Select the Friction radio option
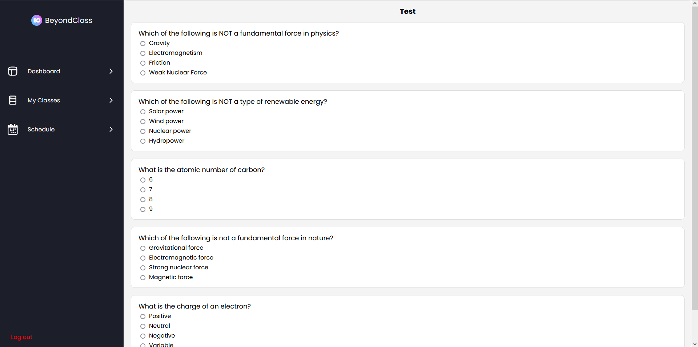This screenshot has width=698, height=347. click(143, 63)
